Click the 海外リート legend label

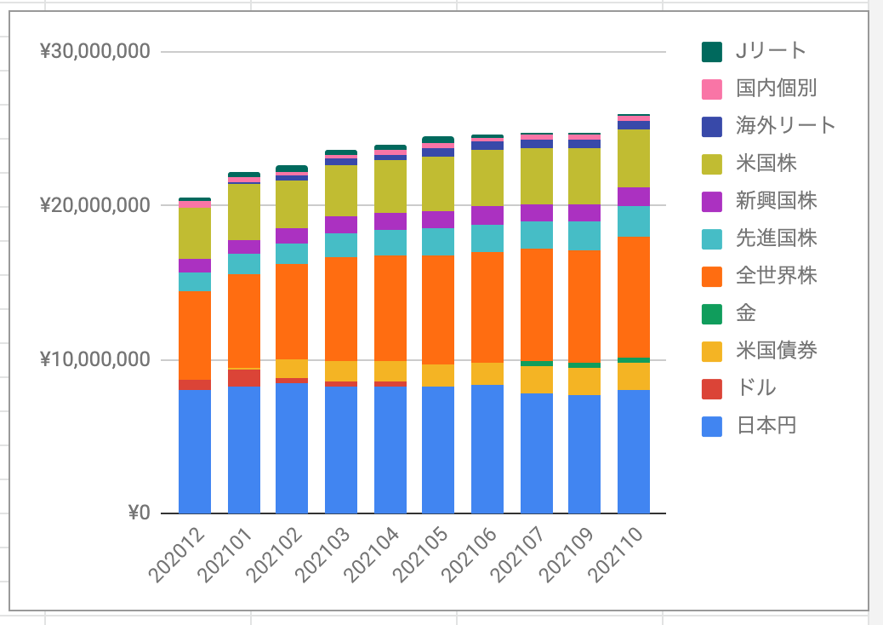click(786, 126)
